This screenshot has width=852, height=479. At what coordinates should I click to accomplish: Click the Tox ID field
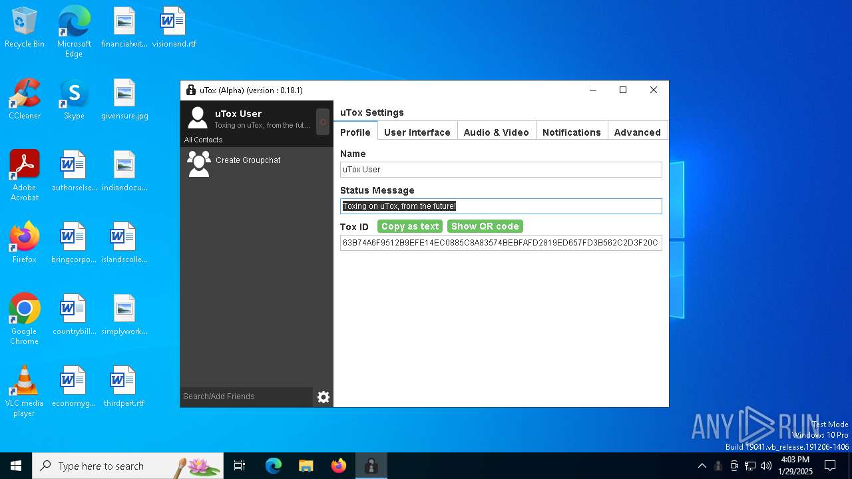501,243
